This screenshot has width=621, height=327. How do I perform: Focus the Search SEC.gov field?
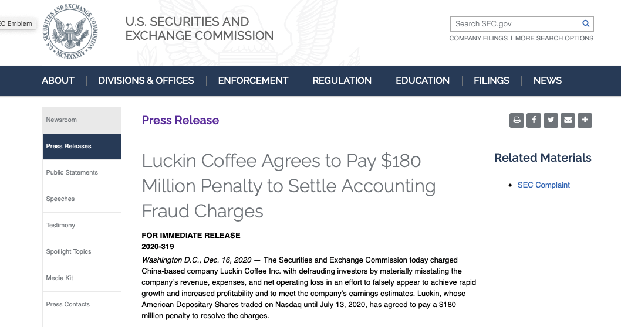(x=515, y=24)
